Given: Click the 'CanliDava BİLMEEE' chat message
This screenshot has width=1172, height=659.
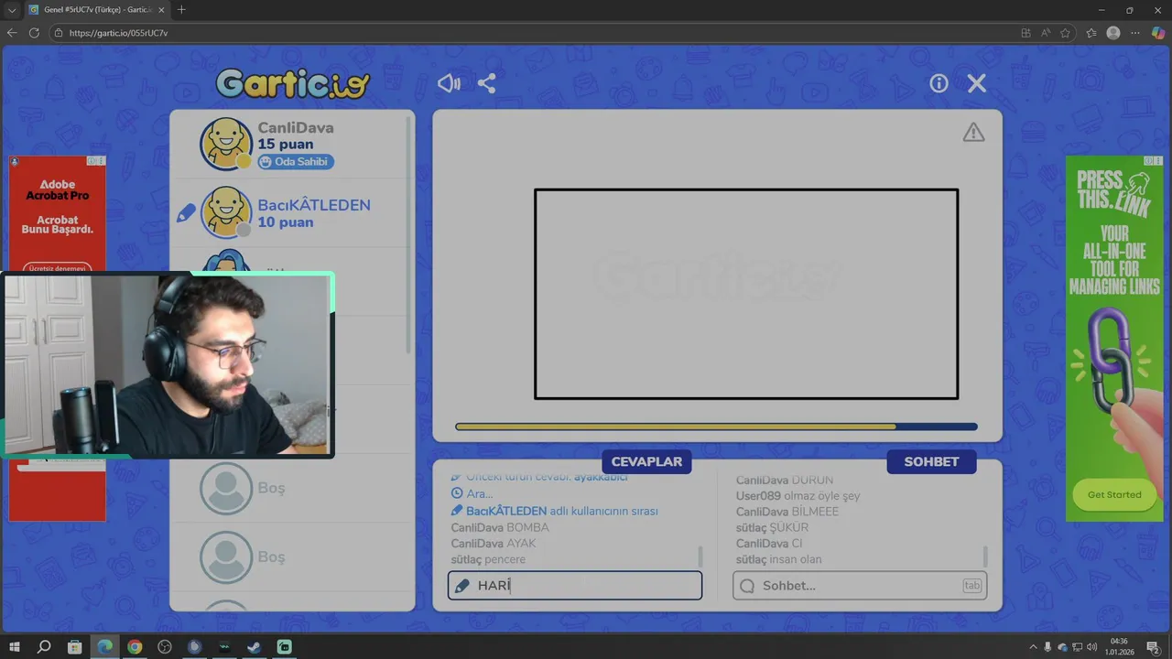Looking at the screenshot, I should click(x=787, y=512).
